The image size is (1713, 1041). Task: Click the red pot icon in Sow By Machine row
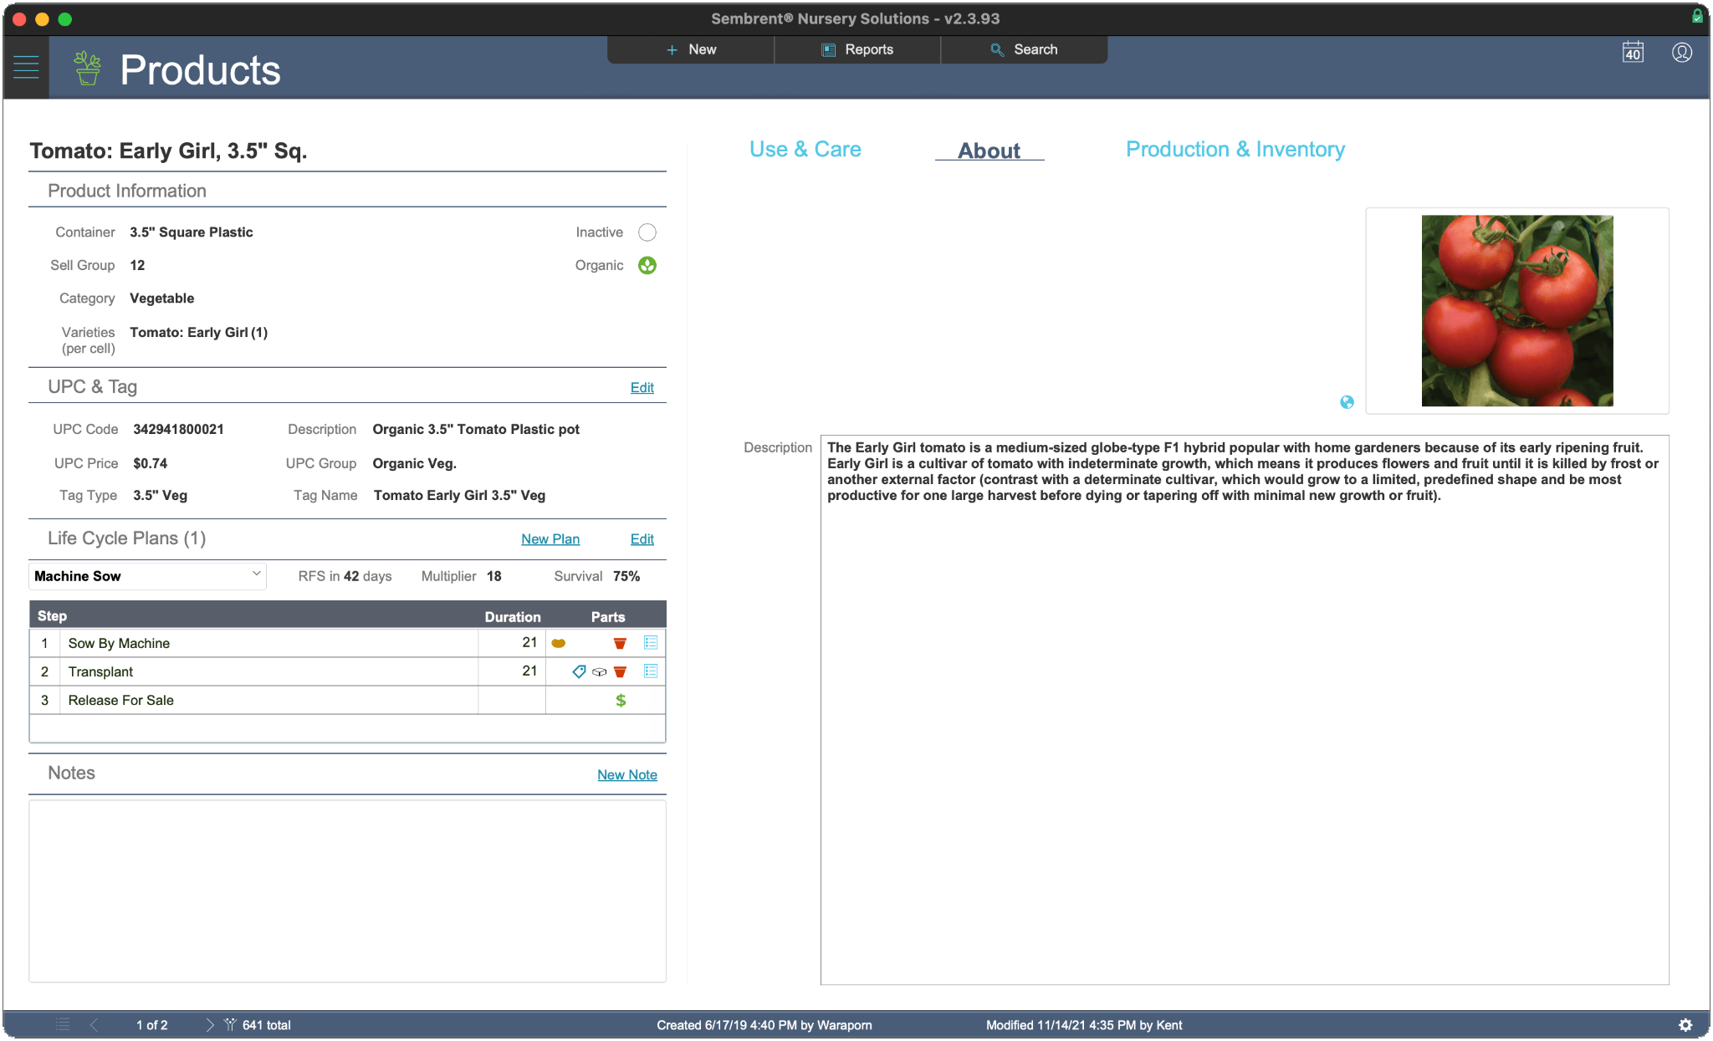pos(620,643)
